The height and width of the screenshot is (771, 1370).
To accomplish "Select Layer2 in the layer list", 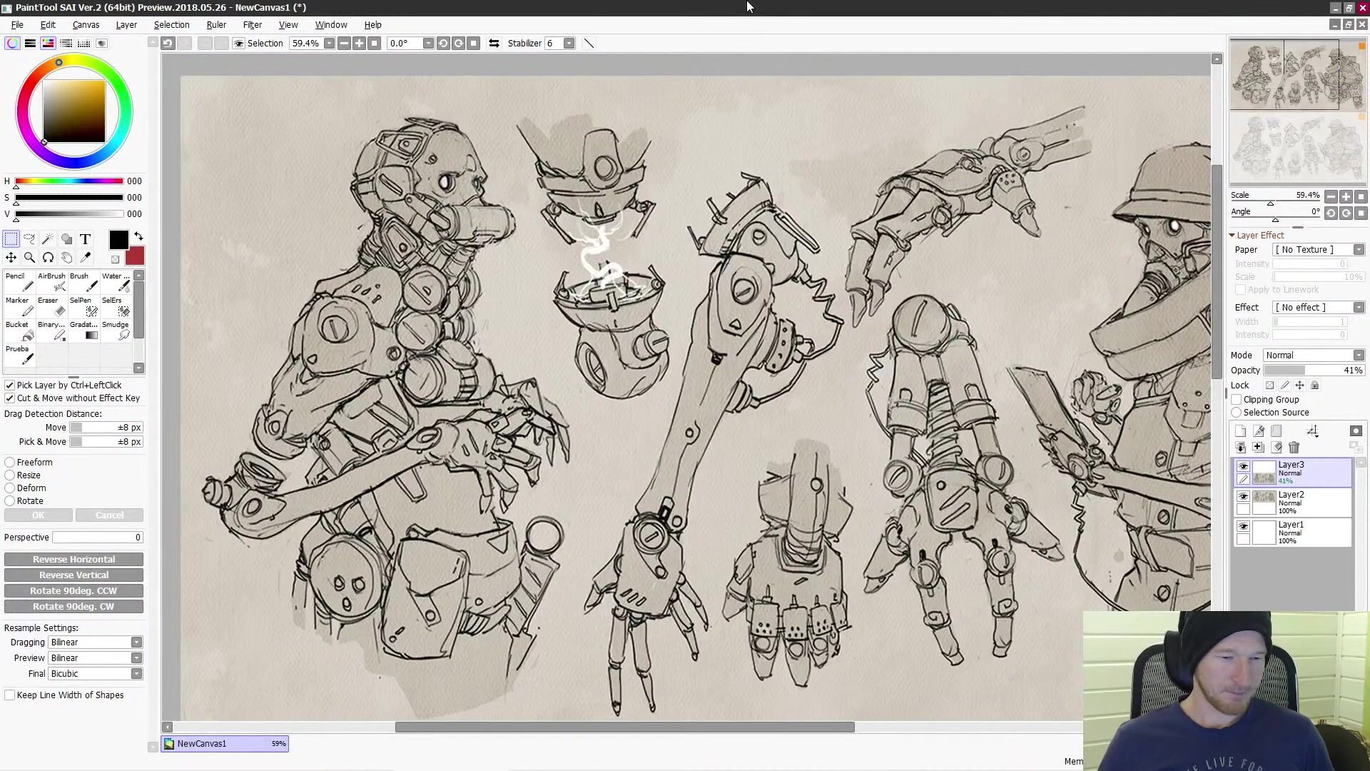I will 1293,503.
